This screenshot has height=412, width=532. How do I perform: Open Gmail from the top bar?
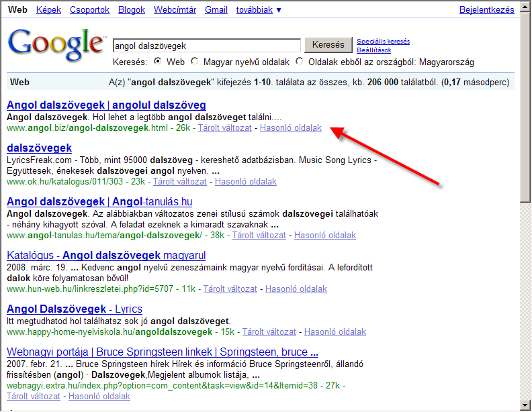tap(216, 10)
